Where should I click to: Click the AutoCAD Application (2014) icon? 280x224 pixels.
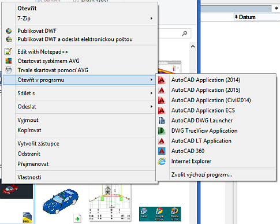(x=162, y=80)
